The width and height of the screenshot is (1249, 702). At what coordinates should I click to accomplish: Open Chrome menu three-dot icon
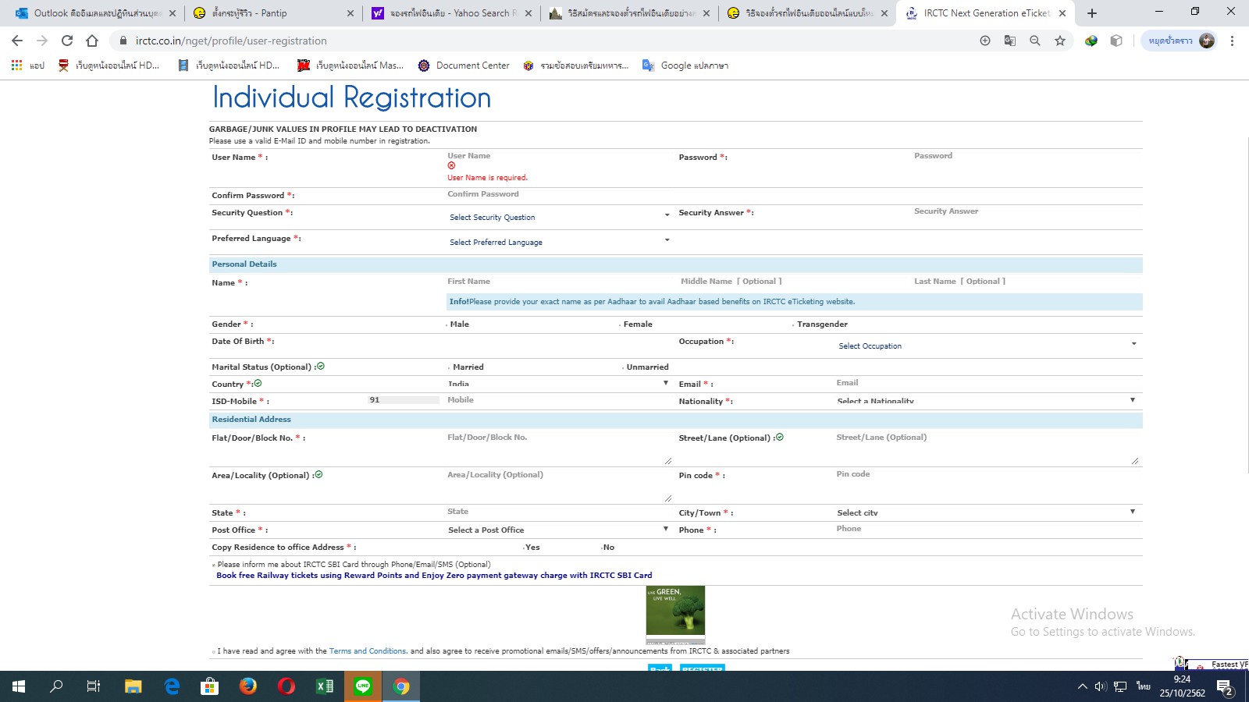[x=1232, y=41]
